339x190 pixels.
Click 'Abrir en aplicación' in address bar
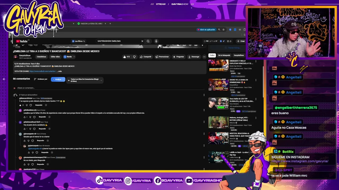point(206,30)
